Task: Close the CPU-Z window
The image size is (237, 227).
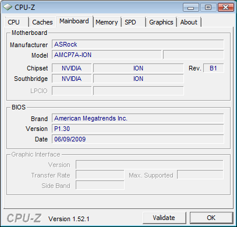Action: [225, 8]
